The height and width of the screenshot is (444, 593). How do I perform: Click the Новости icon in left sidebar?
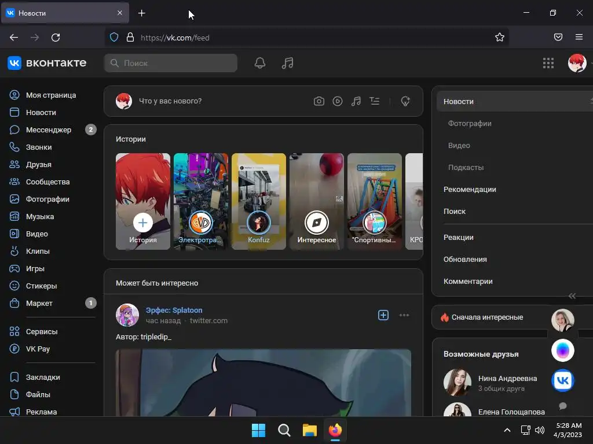coord(14,113)
